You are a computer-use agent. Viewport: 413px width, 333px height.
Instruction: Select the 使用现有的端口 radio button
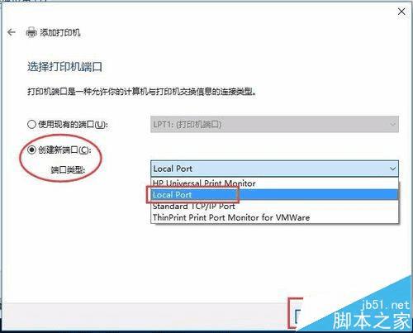tap(31, 125)
